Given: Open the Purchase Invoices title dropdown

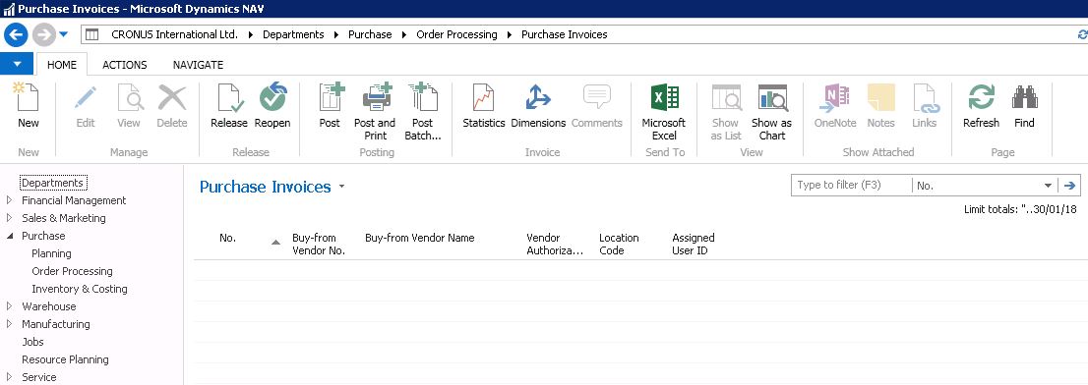Looking at the screenshot, I should [341, 187].
